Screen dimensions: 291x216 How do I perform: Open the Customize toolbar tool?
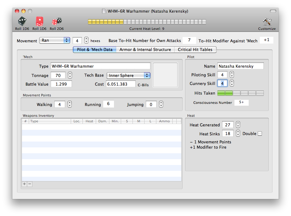[267, 23]
